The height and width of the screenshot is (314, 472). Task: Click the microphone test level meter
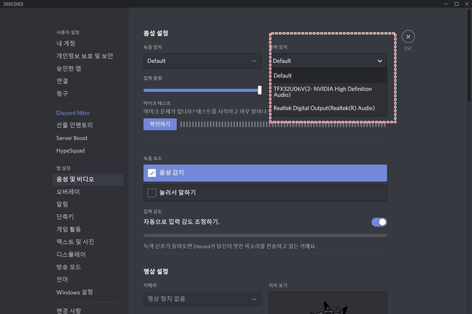pos(283,124)
